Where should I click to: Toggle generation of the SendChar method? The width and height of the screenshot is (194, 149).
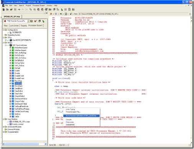pyautogui.click(x=10, y=84)
